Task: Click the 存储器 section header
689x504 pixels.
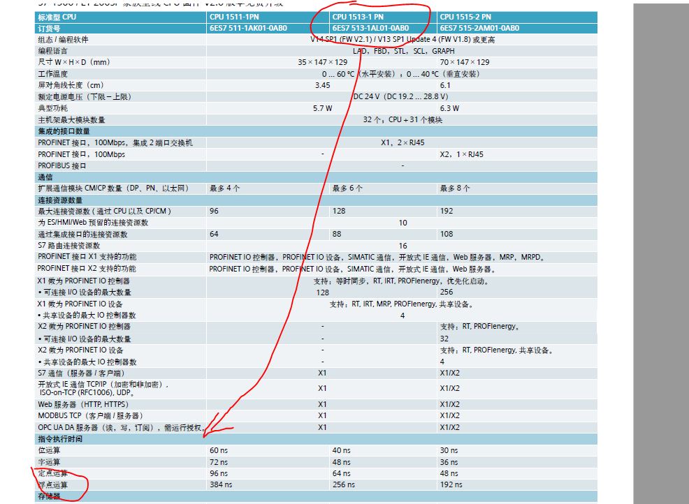Action: tap(49, 496)
